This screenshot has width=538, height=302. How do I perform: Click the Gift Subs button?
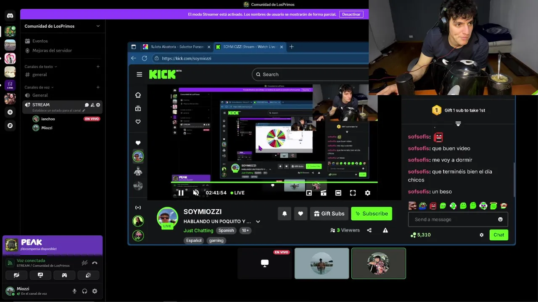329,213
